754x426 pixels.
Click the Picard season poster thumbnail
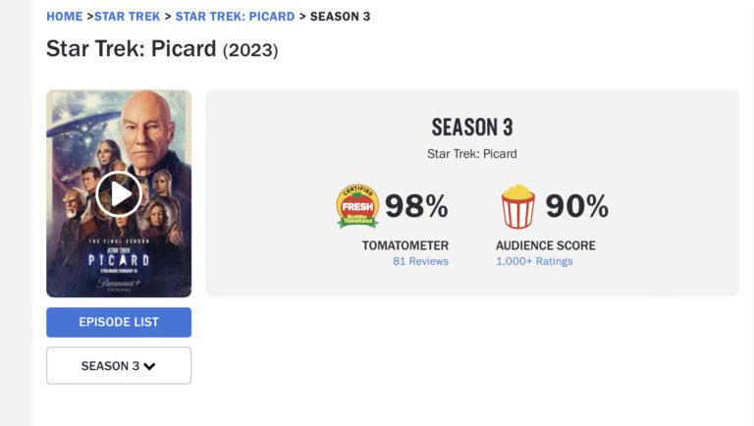click(x=119, y=193)
